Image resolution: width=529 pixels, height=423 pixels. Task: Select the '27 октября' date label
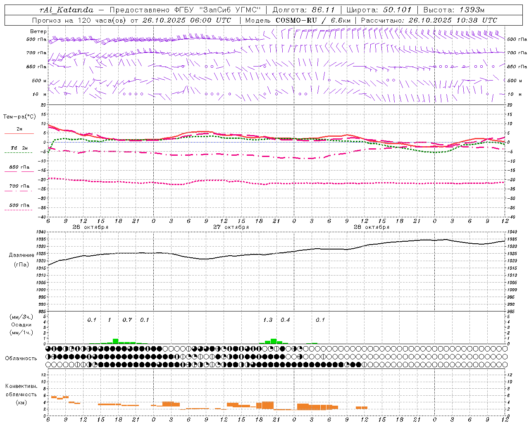coord(231,227)
